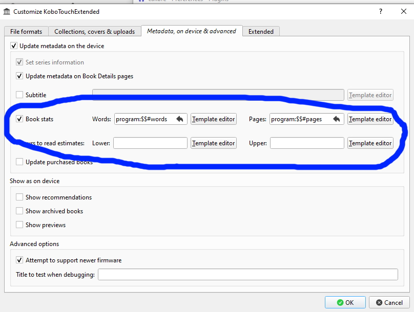Click the 'Pages:' label

[x=257, y=119]
